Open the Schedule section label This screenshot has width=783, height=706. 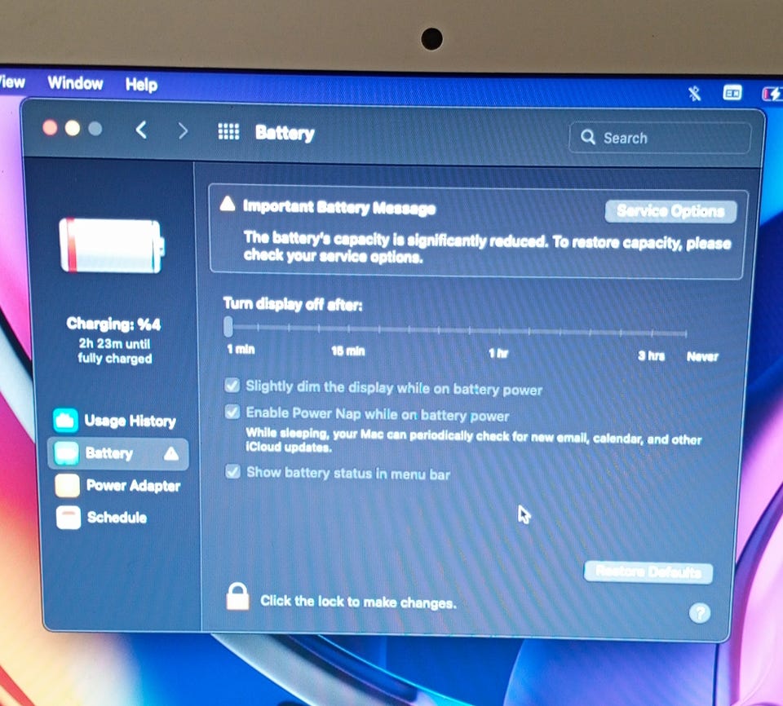pos(117,517)
